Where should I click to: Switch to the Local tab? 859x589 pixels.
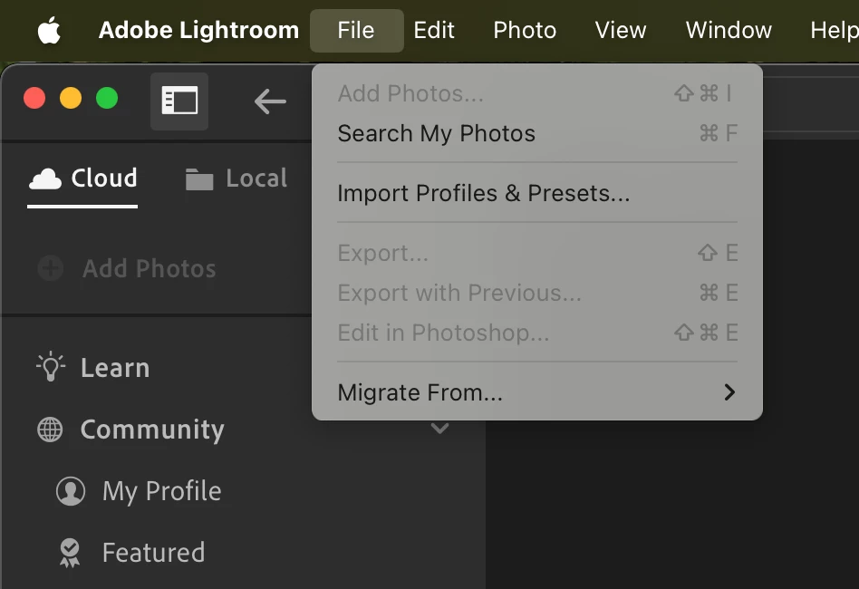click(x=236, y=179)
